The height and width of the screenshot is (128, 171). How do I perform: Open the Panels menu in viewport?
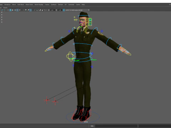pyautogui.click(x=5, y=8)
